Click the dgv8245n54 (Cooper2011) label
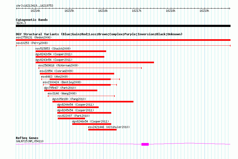The height and width of the screenshot is (159, 238). (75, 110)
